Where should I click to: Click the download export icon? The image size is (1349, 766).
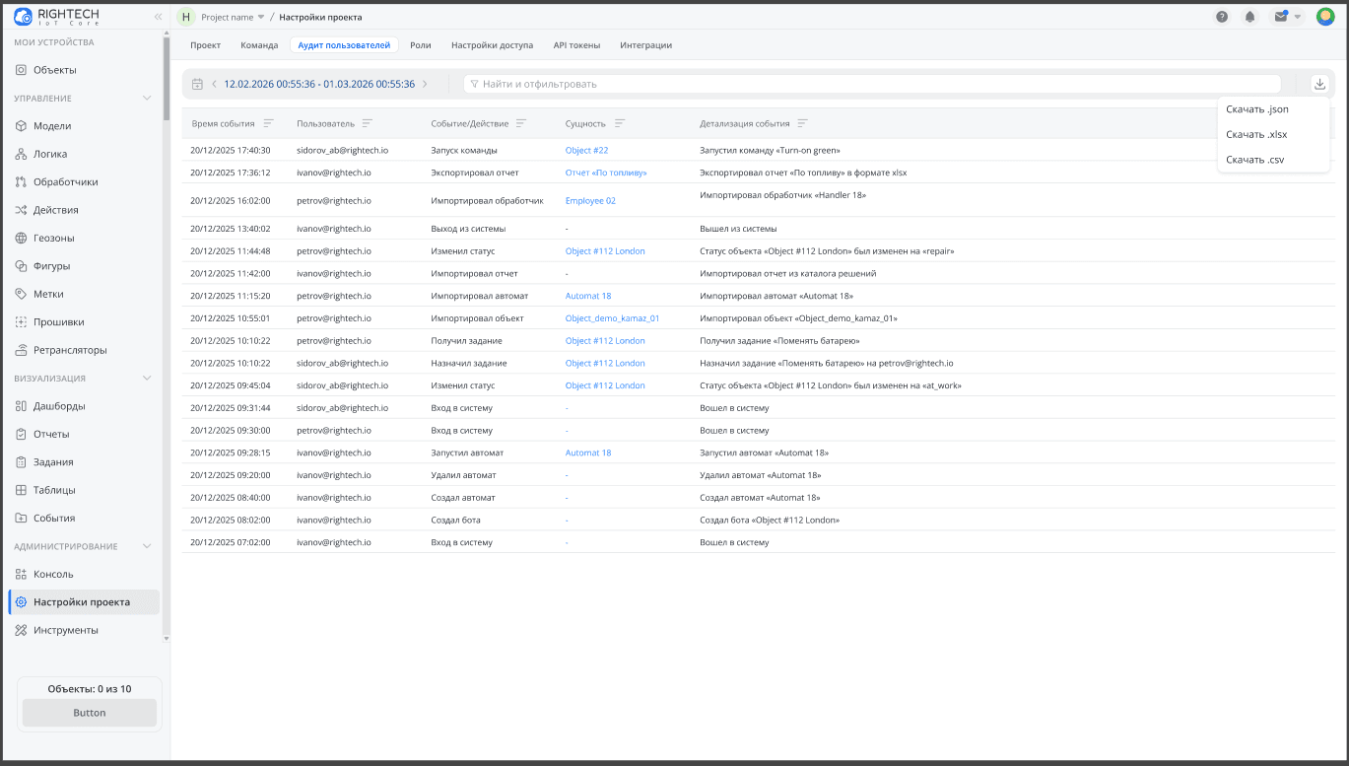click(x=1319, y=84)
